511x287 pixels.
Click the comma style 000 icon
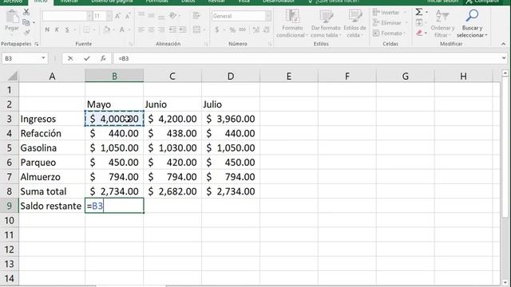242,30
